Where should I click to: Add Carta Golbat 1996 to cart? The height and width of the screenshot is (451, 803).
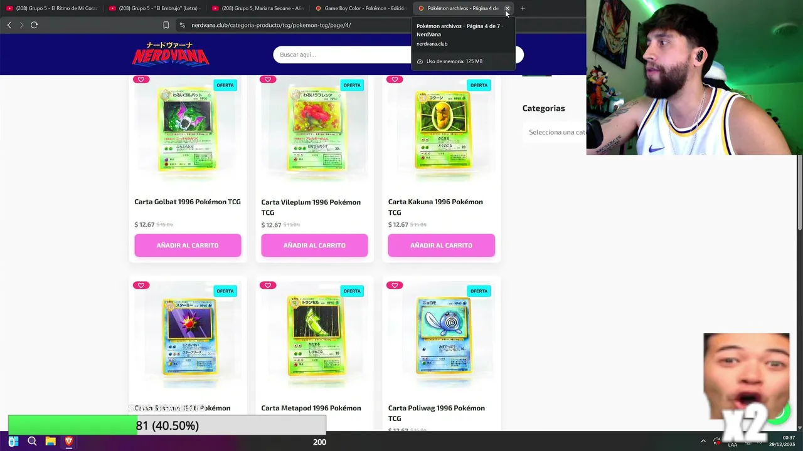(x=188, y=246)
